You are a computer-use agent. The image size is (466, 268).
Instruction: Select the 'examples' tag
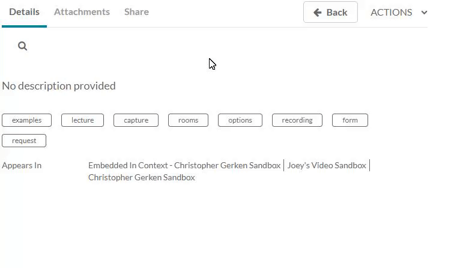pyautogui.click(x=27, y=120)
